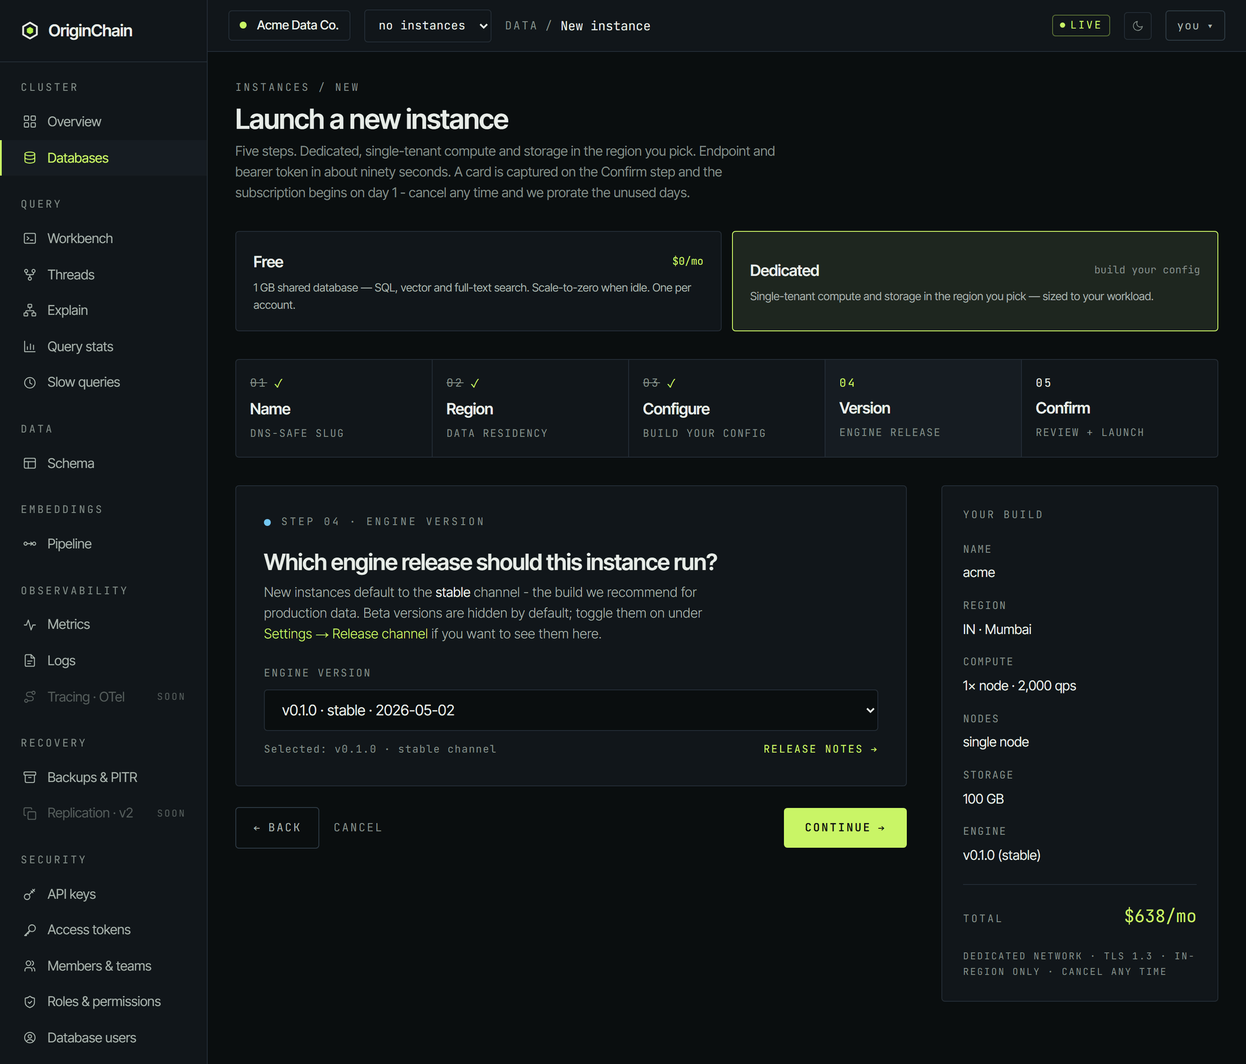Image resolution: width=1246 pixels, height=1064 pixels.
Task: Click the LIVE status badge
Action: pos(1080,25)
